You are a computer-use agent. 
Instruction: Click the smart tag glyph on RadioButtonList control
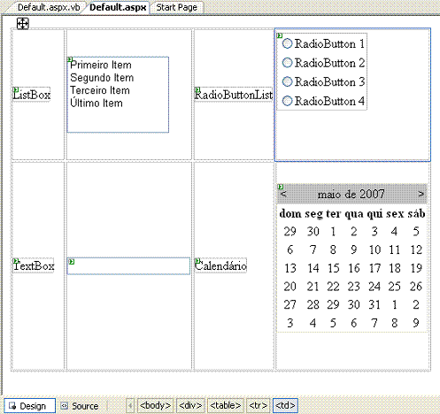point(280,35)
